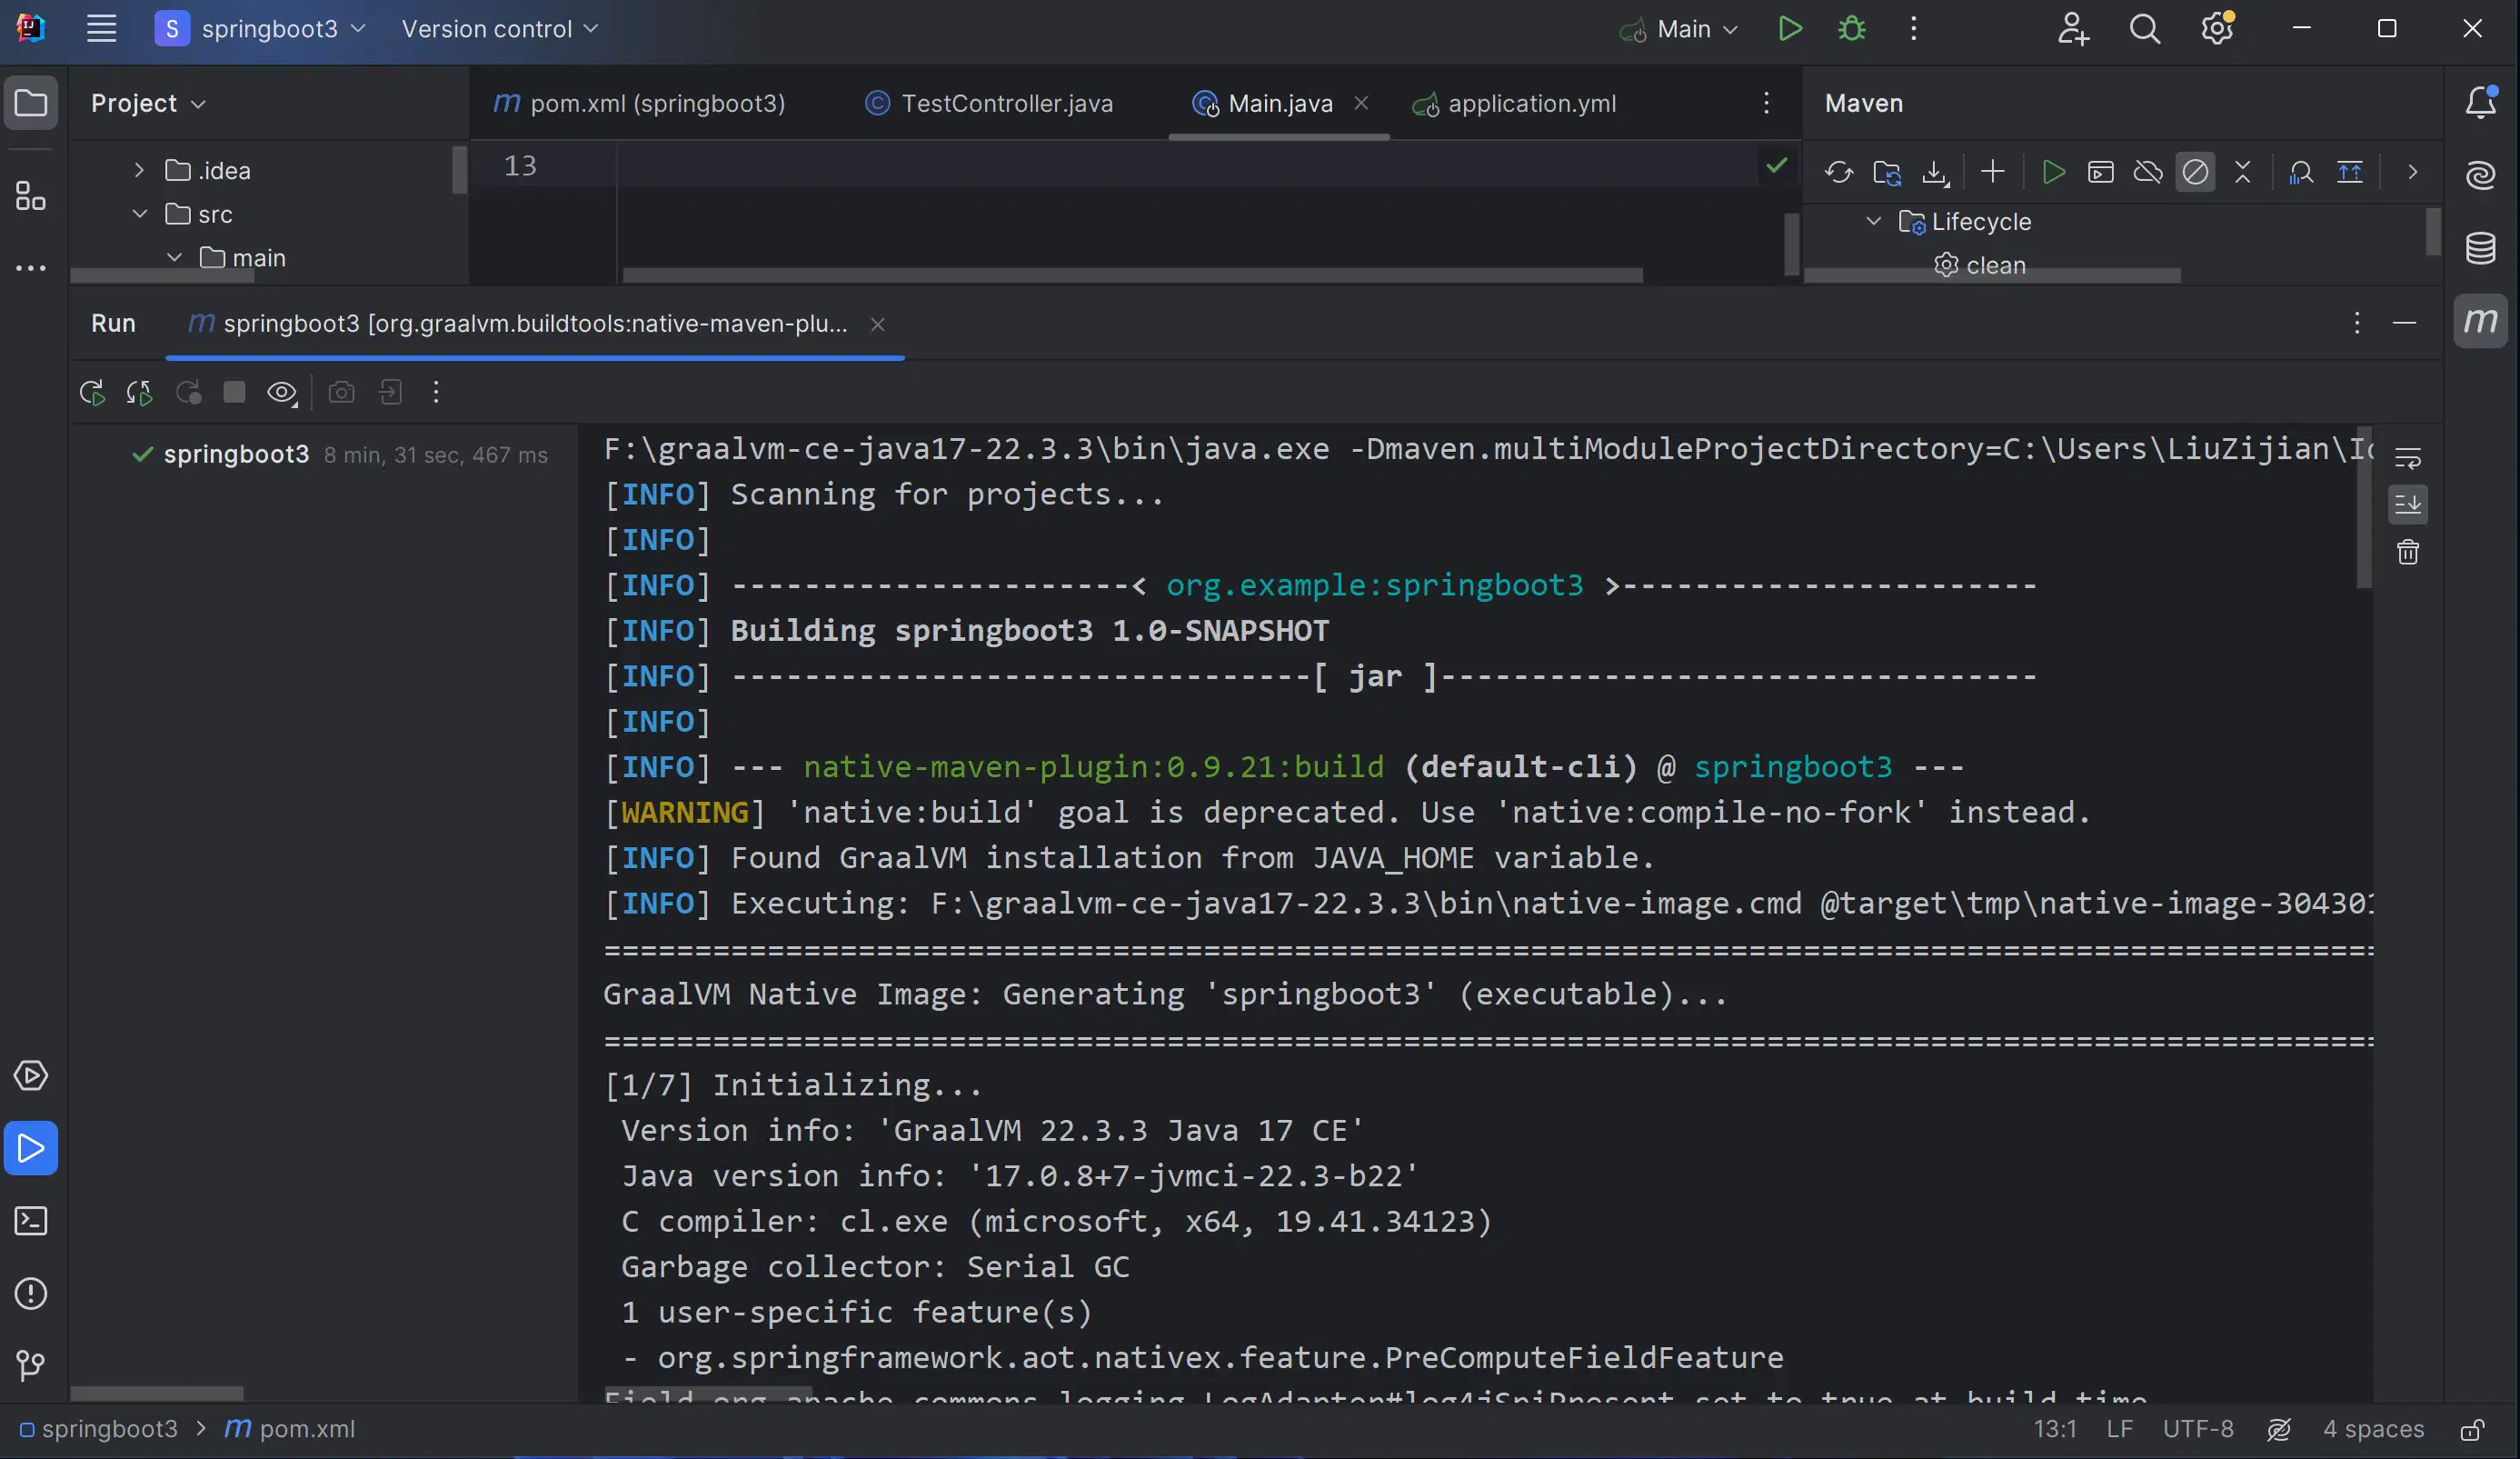This screenshot has width=2520, height=1459.
Task: Click the Reload All Maven Projects icon
Action: click(x=1838, y=172)
